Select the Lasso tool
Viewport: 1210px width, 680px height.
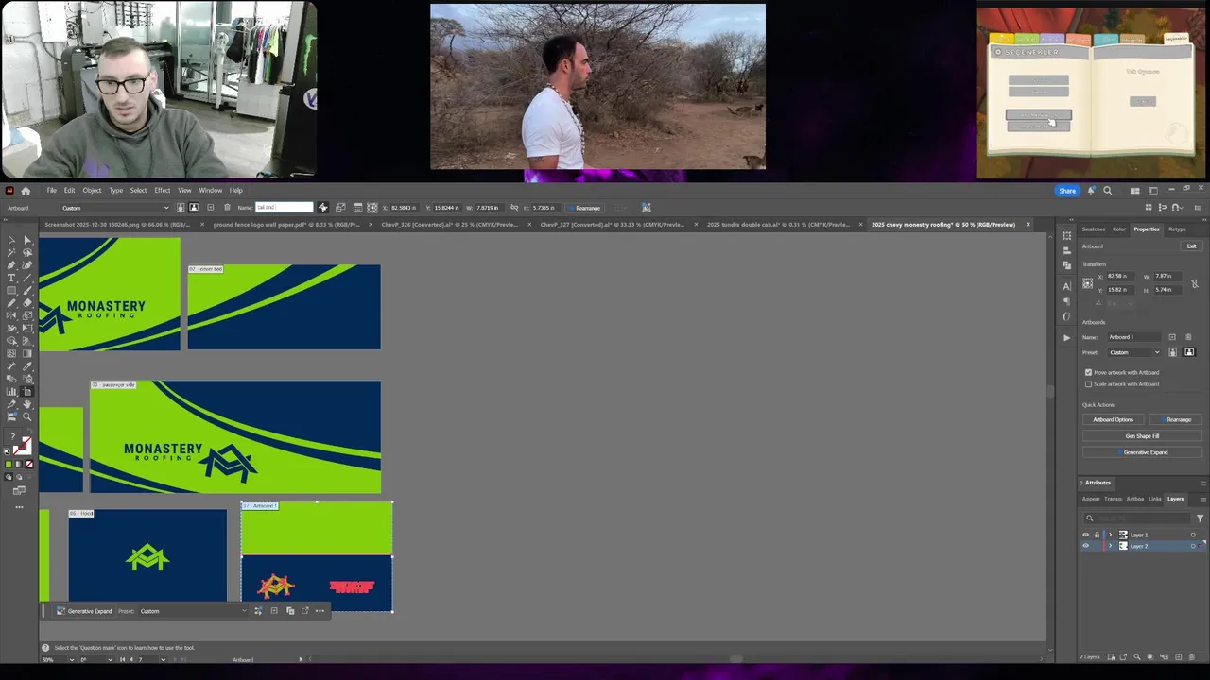(x=27, y=253)
